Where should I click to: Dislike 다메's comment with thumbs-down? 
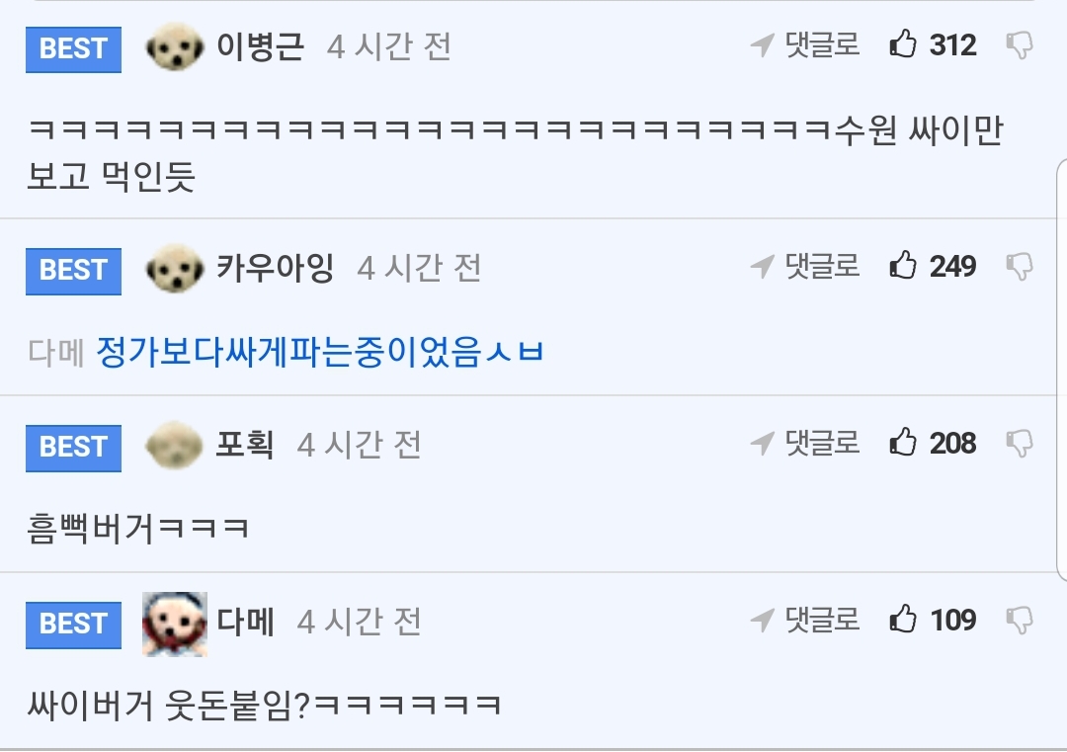coord(1020,621)
